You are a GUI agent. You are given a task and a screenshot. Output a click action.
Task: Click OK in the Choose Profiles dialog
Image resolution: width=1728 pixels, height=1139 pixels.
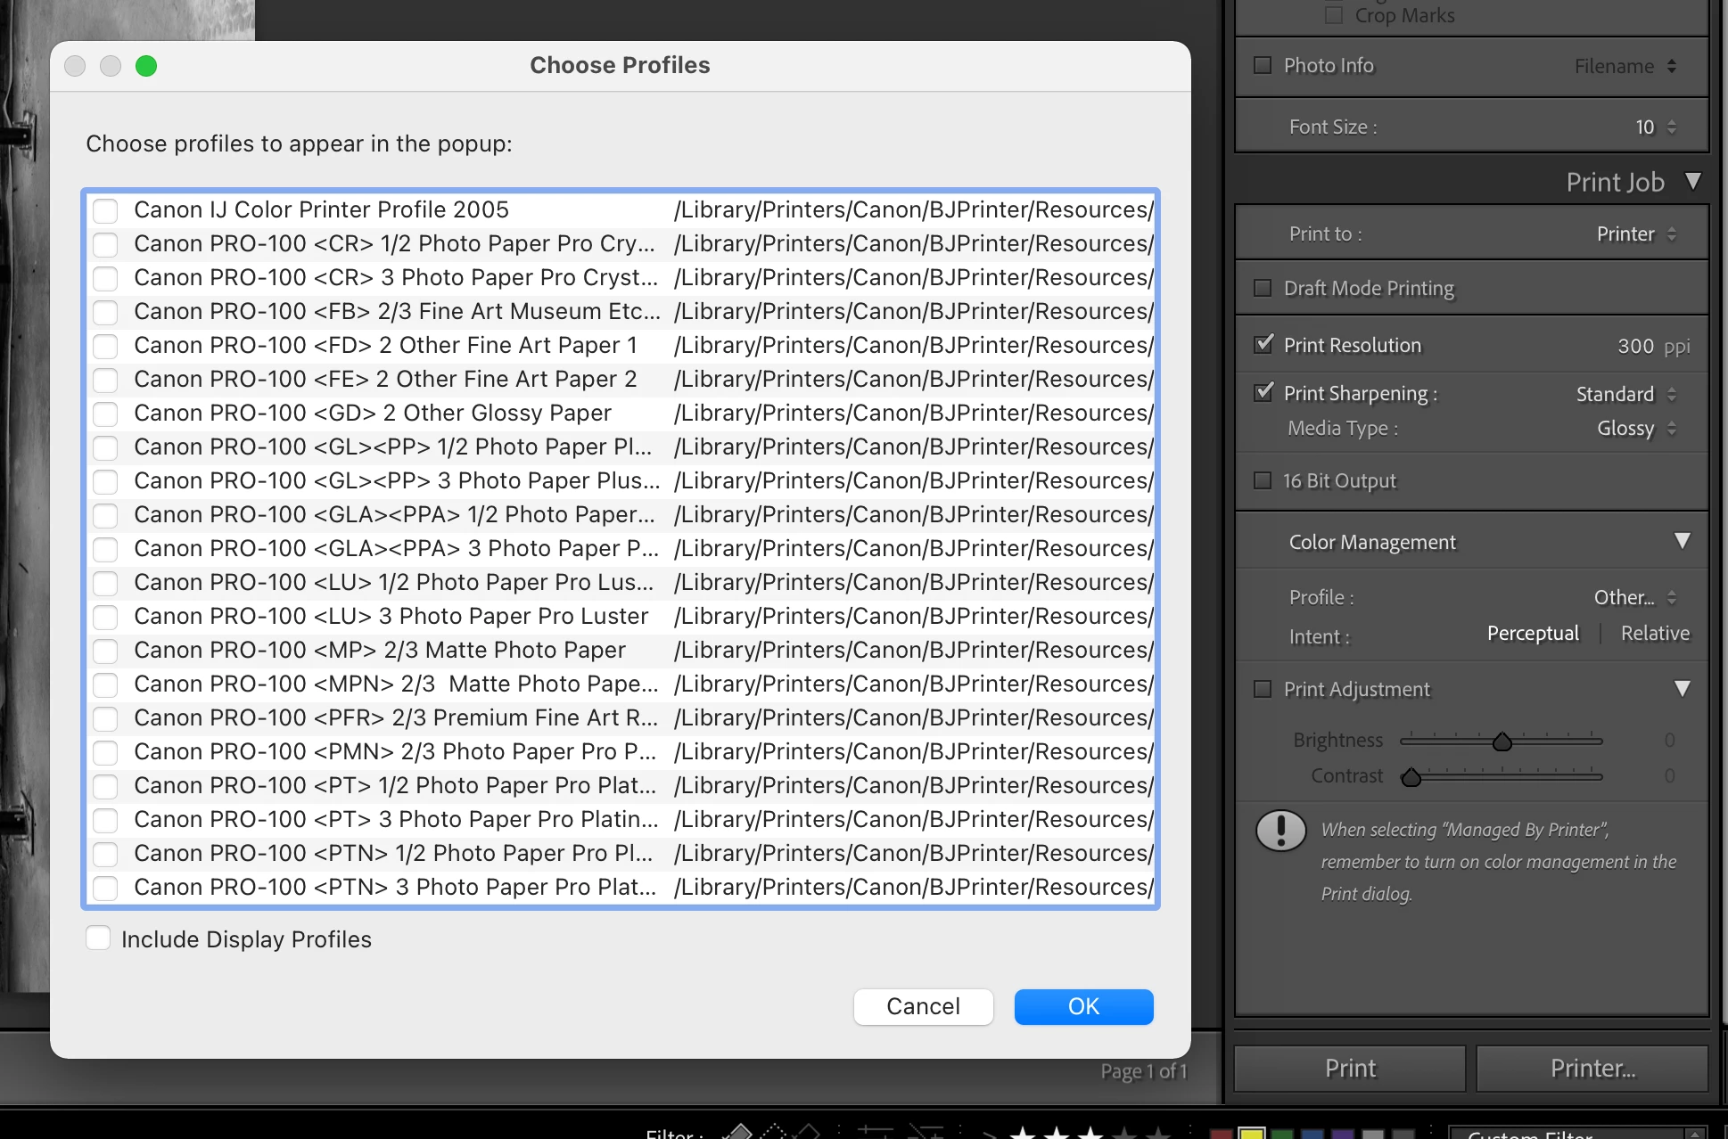(x=1083, y=1006)
